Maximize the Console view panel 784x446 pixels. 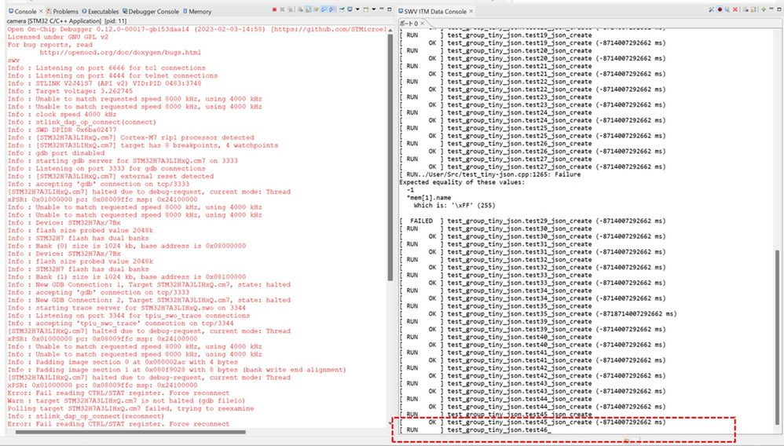390,9
